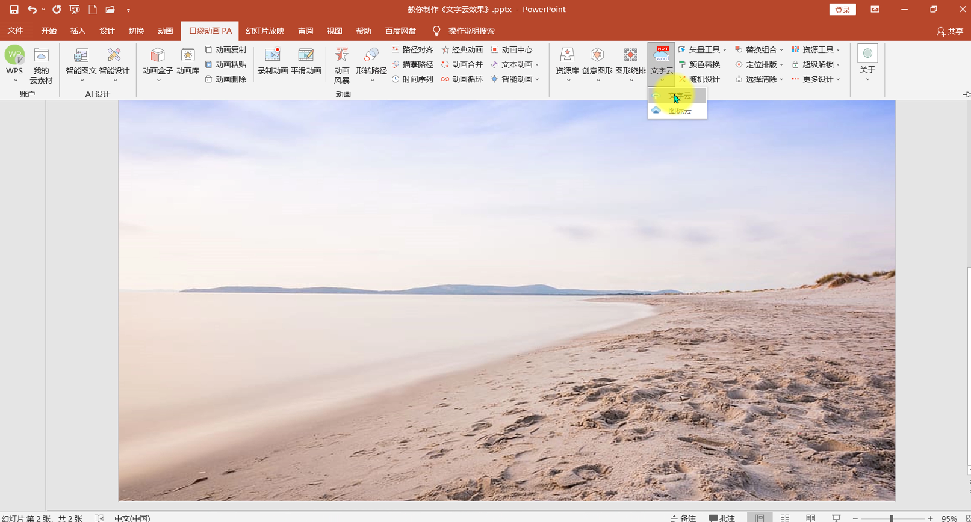
Task: Open 图形绕排 shape wrap tool
Action: (630, 64)
